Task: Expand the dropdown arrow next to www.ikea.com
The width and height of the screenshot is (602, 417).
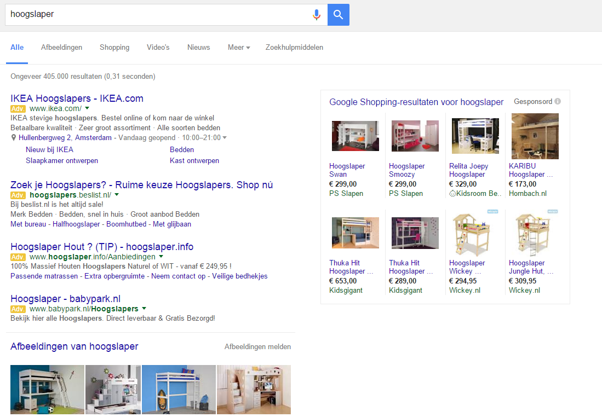Action: (x=87, y=108)
